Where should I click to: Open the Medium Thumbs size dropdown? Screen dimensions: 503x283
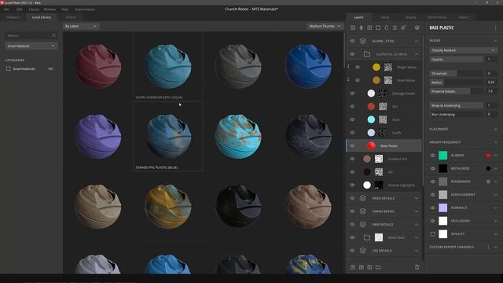click(x=325, y=26)
